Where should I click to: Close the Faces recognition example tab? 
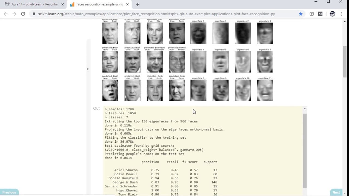[x=127, y=4]
